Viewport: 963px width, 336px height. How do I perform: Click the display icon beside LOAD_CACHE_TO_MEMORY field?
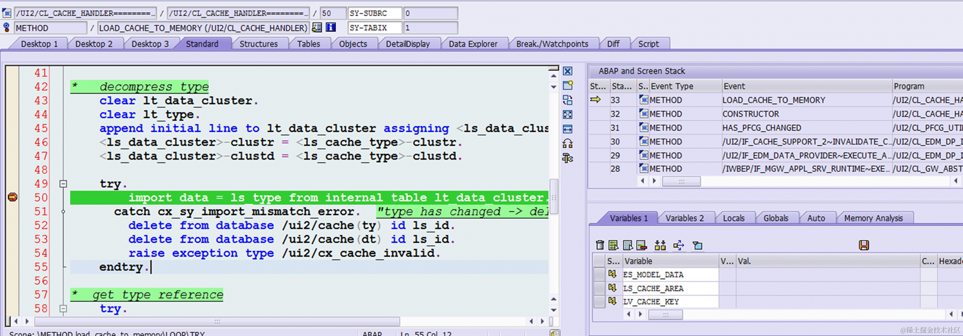(x=317, y=28)
